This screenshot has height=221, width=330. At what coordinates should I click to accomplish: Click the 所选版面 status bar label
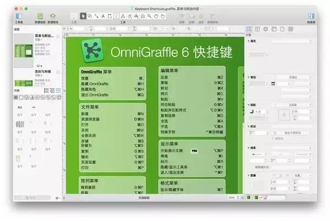pyautogui.click(x=144, y=198)
